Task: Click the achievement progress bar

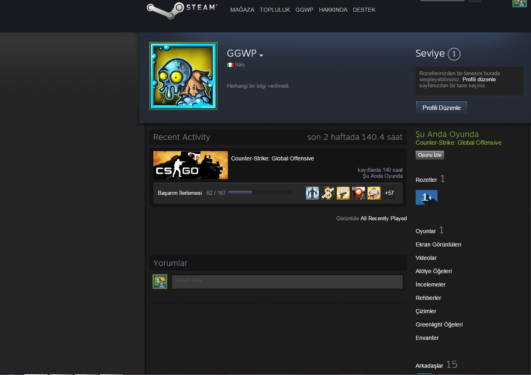Action: coord(261,193)
